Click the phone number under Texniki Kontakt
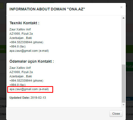This screenshot has width=133, height=120. 26,42
